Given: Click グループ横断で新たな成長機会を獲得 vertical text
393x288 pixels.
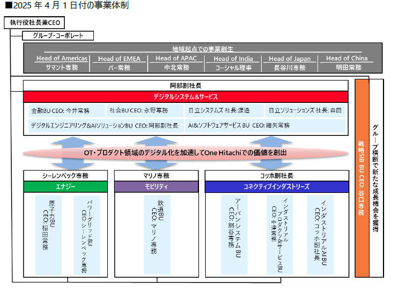Looking at the screenshot, I should click(376, 178).
